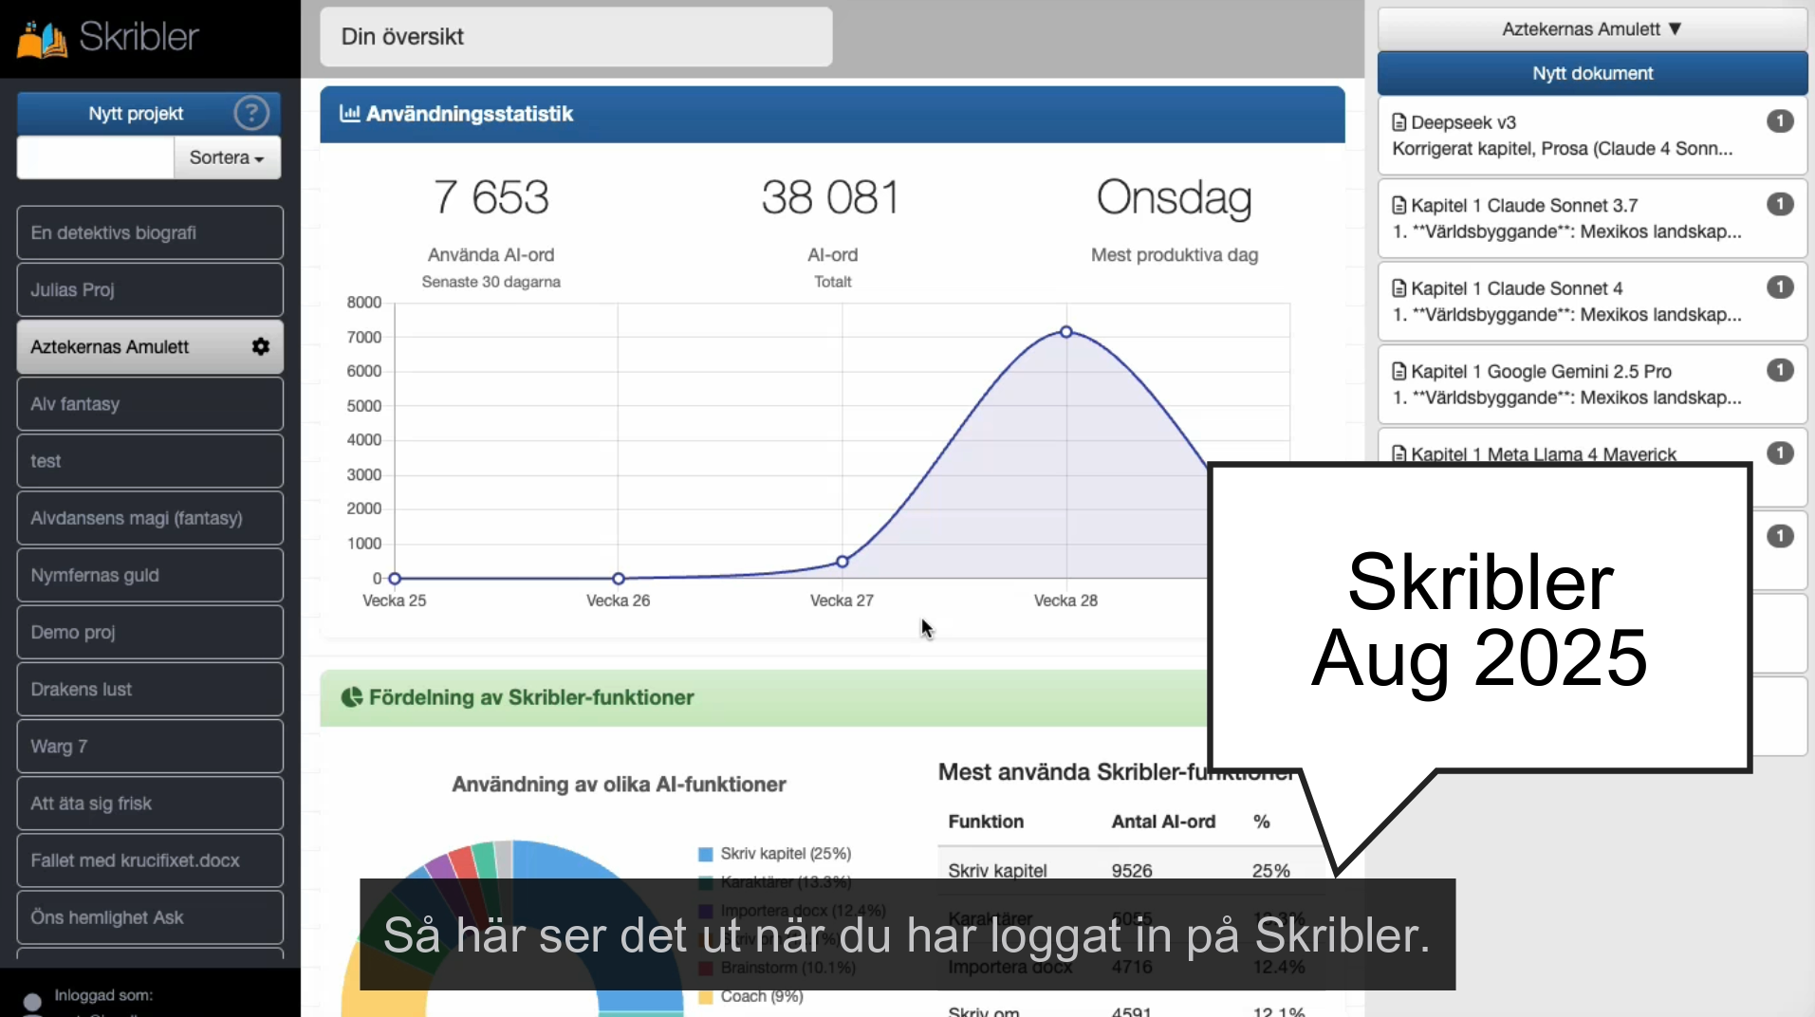Click document icon for Claude Sonnet 3.7

[1398, 205]
